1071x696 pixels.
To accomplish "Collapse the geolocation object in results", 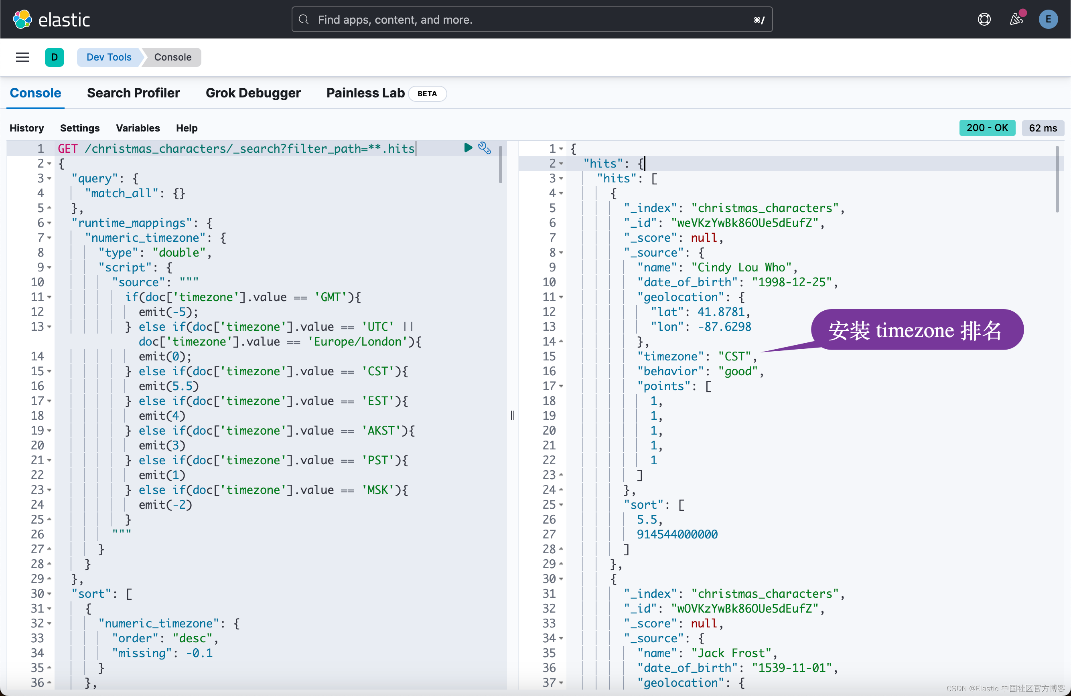I will [561, 297].
